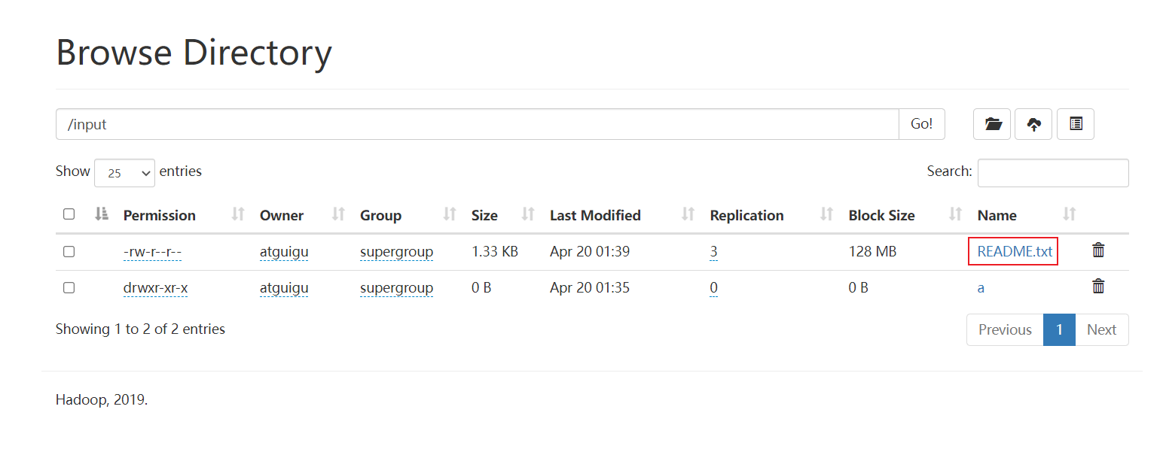Sort by Permission column arrows
This screenshot has width=1163, height=455.
[x=238, y=215]
